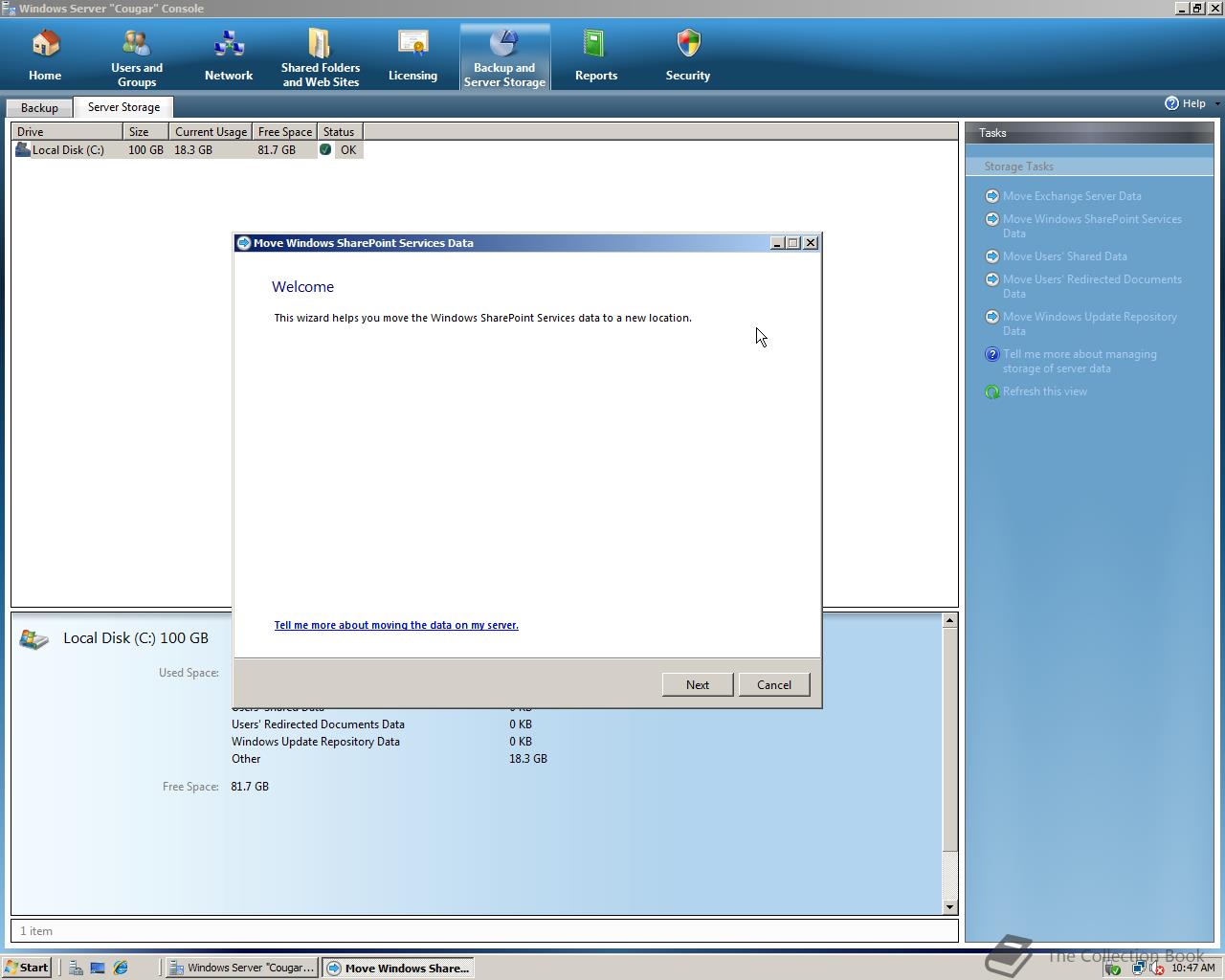Click the up arrow of details scrollbar
Viewport: 1225px width, 980px height.
coord(949,620)
